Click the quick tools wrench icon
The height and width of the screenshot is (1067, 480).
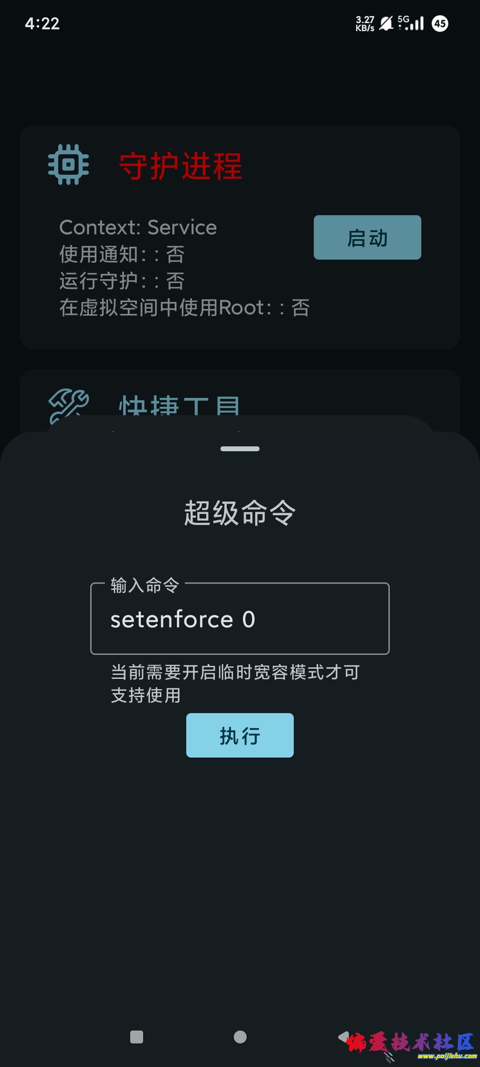(x=68, y=405)
